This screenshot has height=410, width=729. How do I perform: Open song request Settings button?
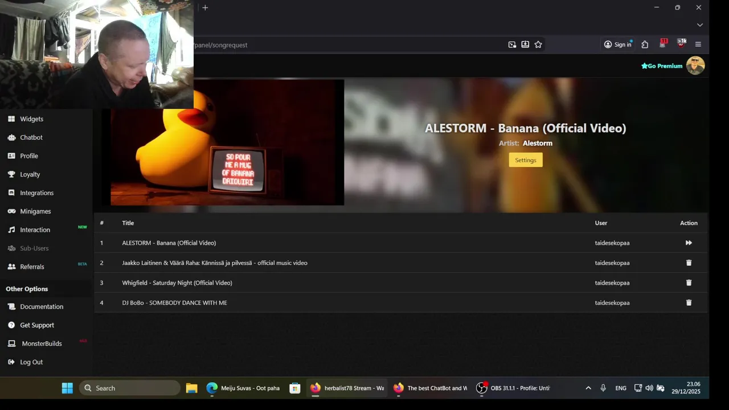click(x=526, y=160)
